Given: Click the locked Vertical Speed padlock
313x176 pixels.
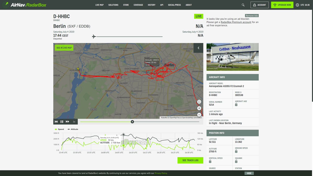Looking at the screenshot, I should 210,161.
